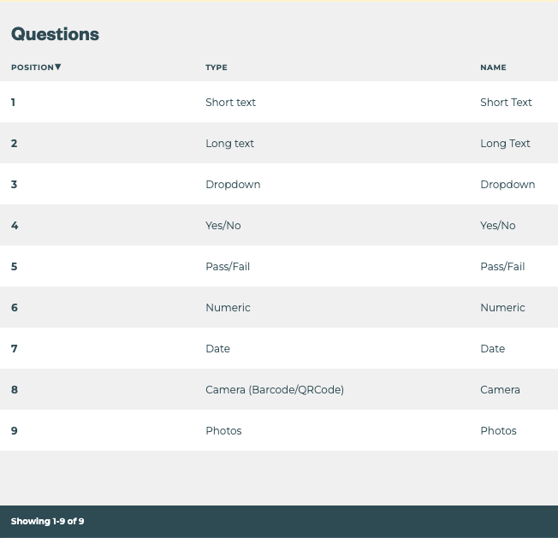Select the Yes/No question row
The width and height of the screenshot is (558, 538).
click(x=223, y=226)
